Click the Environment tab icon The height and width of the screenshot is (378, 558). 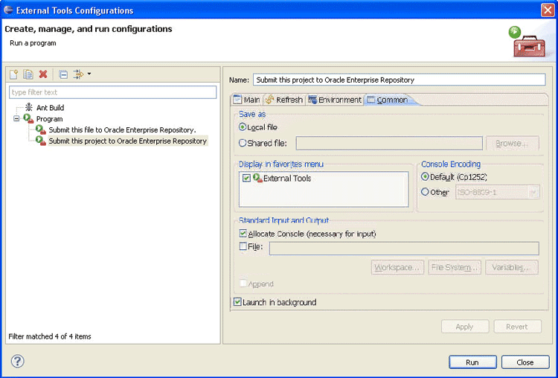(x=312, y=100)
